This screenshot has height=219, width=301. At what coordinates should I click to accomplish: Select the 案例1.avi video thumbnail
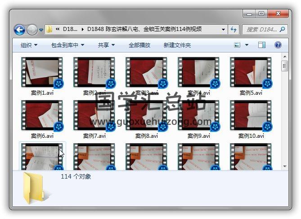pos(42,72)
